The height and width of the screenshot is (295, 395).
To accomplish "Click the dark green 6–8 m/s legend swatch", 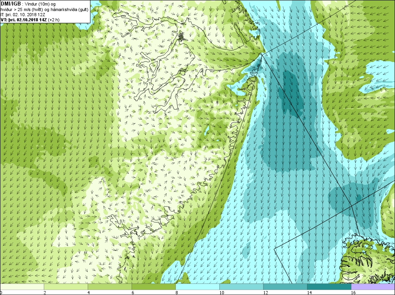I will click(x=153, y=287).
